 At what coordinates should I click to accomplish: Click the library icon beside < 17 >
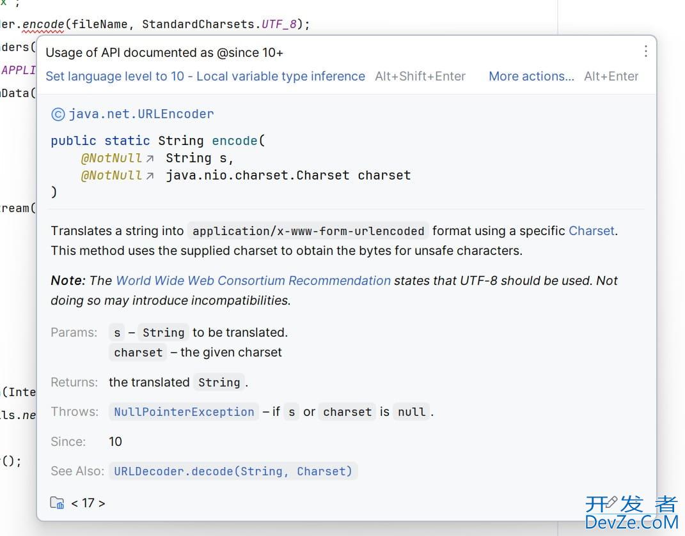(x=58, y=503)
